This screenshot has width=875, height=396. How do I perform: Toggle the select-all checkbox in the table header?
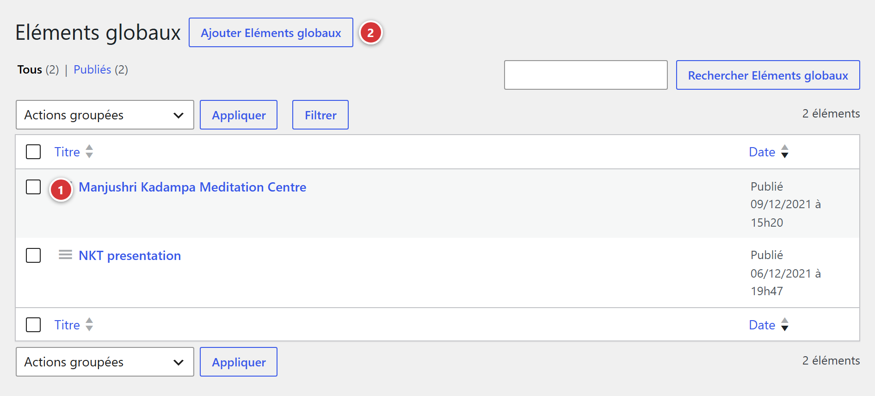[x=33, y=152]
